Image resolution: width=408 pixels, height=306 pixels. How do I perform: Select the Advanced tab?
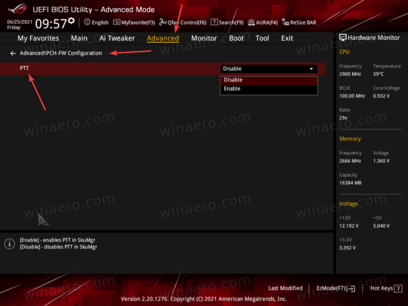163,38
